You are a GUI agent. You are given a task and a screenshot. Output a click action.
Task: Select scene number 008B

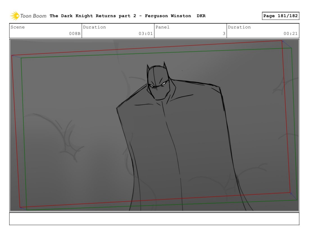(75, 33)
